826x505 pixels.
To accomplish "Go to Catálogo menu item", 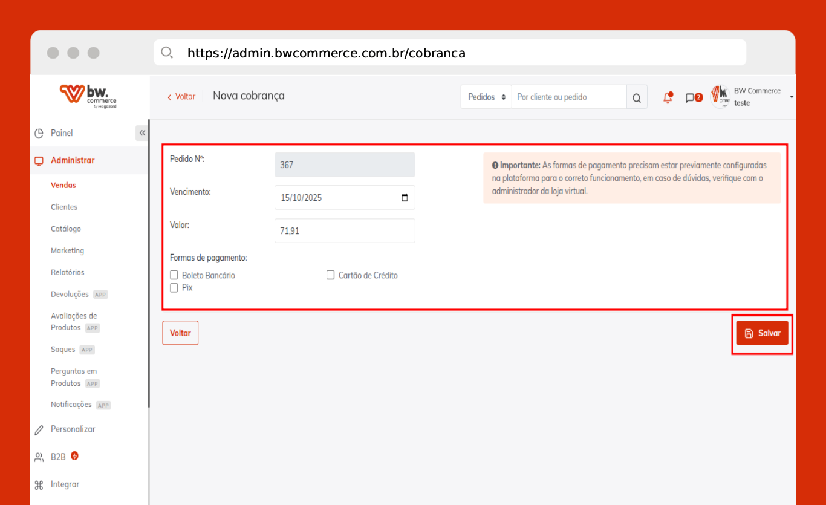I will (x=66, y=229).
